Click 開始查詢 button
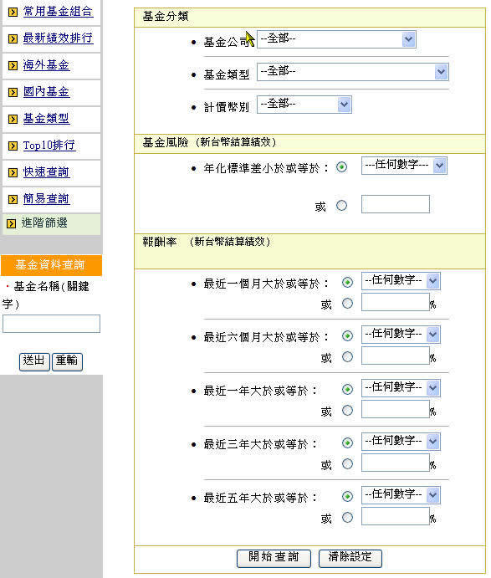The width and height of the screenshot is (491, 578). [x=274, y=558]
